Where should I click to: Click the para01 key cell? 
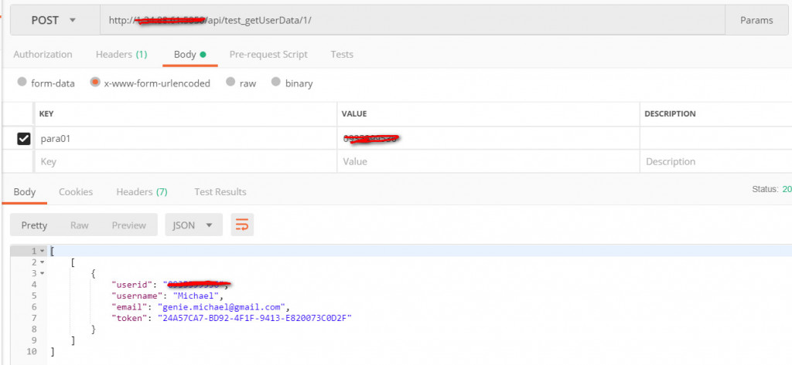[x=186, y=139]
